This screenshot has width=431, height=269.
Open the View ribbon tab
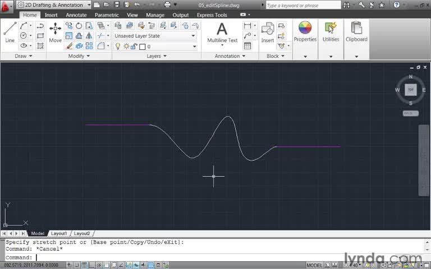click(x=132, y=15)
